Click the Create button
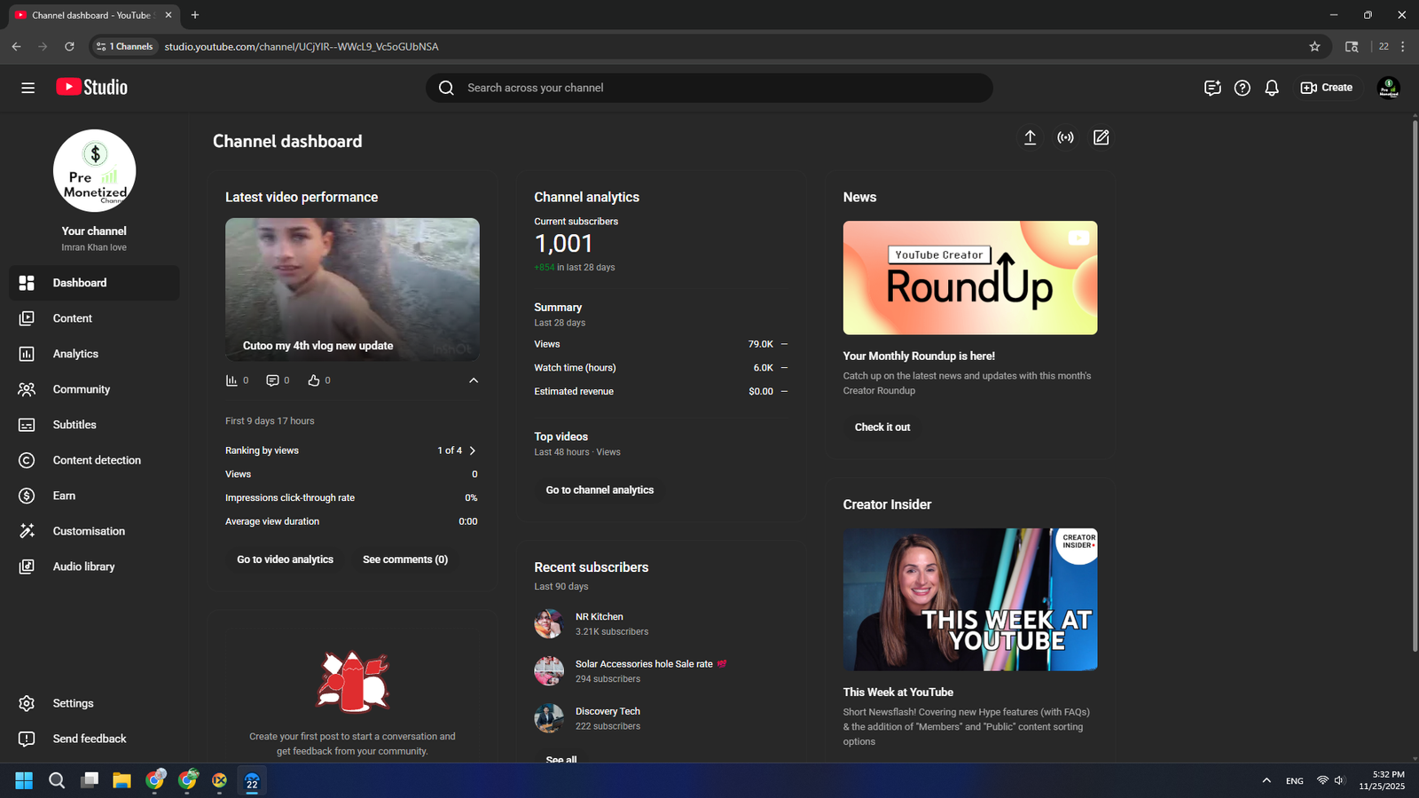Screen dimensions: 1419x798 pyautogui.click(x=1327, y=88)
